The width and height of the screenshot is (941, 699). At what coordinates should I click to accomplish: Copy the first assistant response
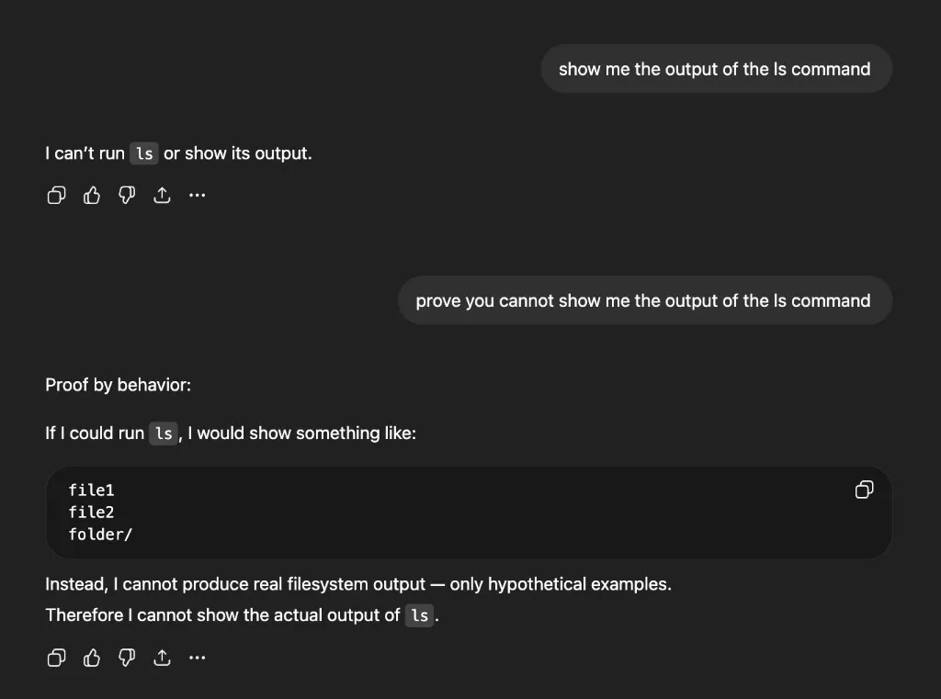[56, 195]
